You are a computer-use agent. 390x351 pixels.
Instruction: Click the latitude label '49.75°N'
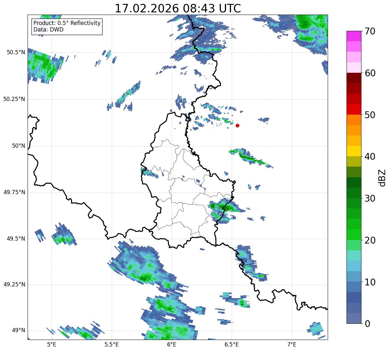tap(14, 192)
